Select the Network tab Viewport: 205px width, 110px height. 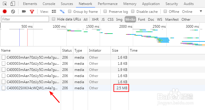pyautogui.click(x=86, y=4)
